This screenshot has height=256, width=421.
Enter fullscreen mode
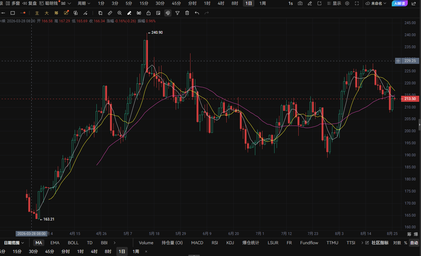357,3
